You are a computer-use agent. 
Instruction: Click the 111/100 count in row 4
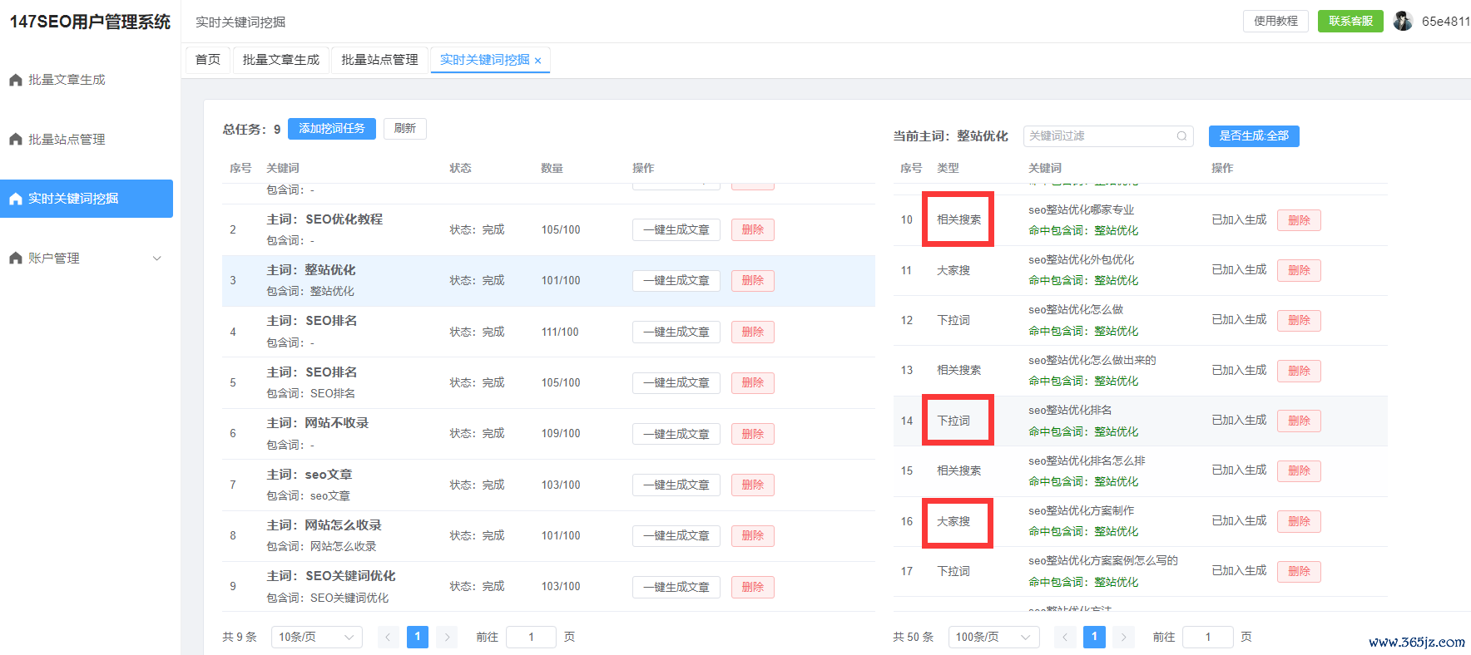560,332
